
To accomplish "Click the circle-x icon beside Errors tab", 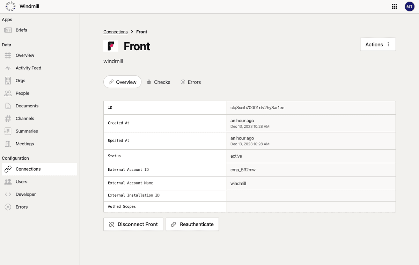I will point(183,82).
